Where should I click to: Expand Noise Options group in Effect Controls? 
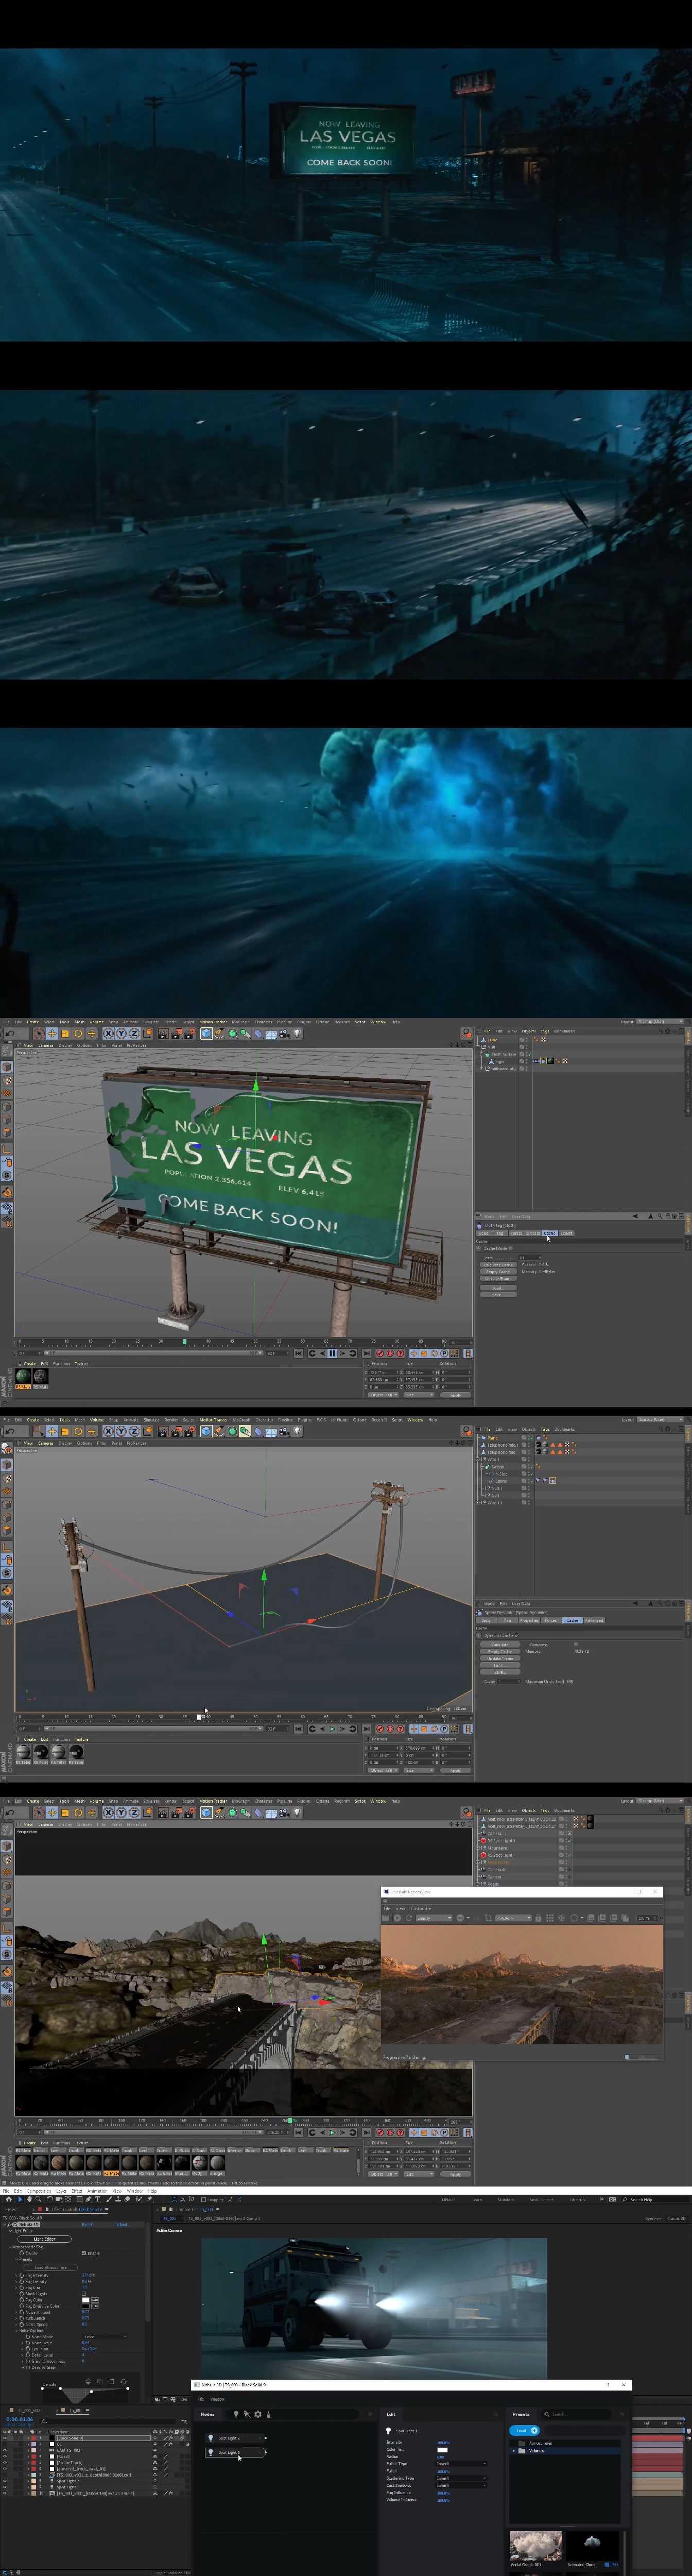pyautogui.click(x=16, y=2331)
